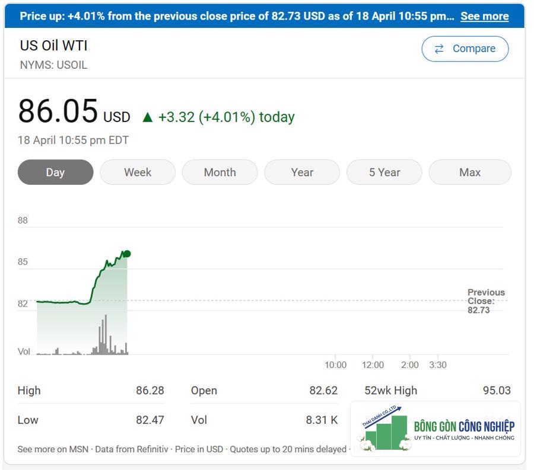Open the Compare button
534x470 pixels.
click(x=465, y=49)
